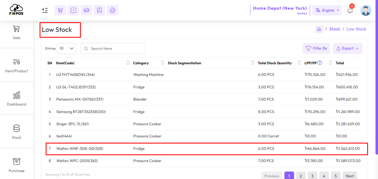
Task: Click the Total column header
Action: coord(340,63)
